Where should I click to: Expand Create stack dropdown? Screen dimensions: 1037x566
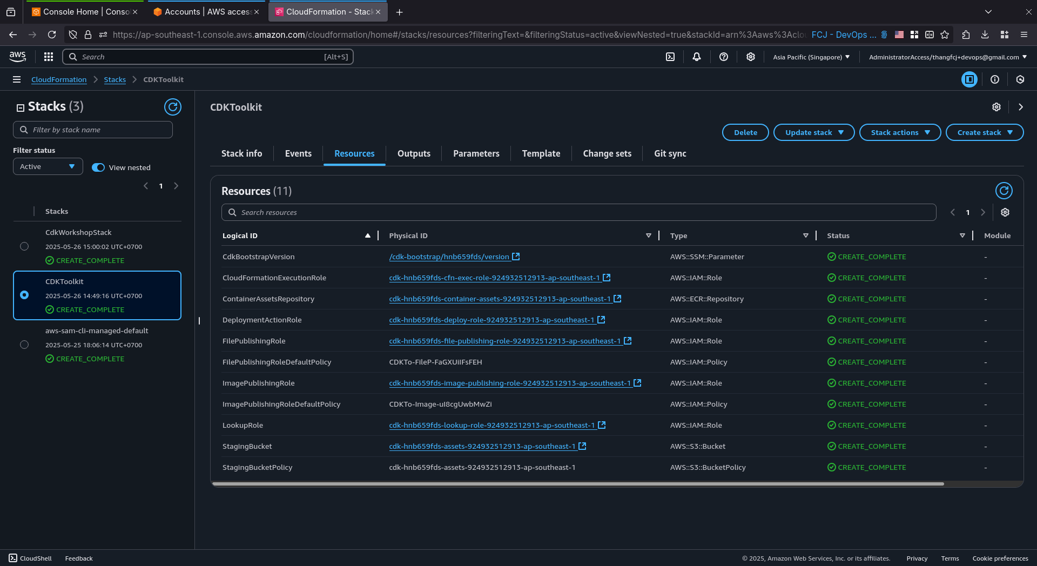tap(985, 132)
